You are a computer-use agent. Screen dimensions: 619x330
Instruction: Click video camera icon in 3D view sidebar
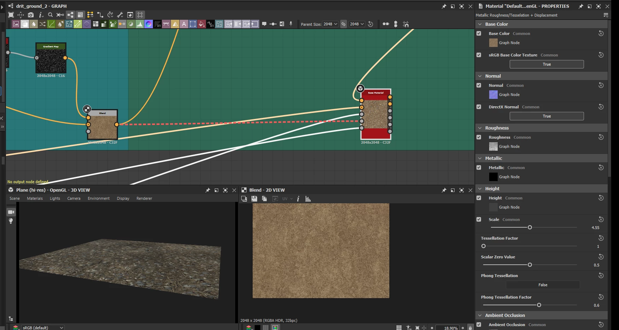(11, 212)
